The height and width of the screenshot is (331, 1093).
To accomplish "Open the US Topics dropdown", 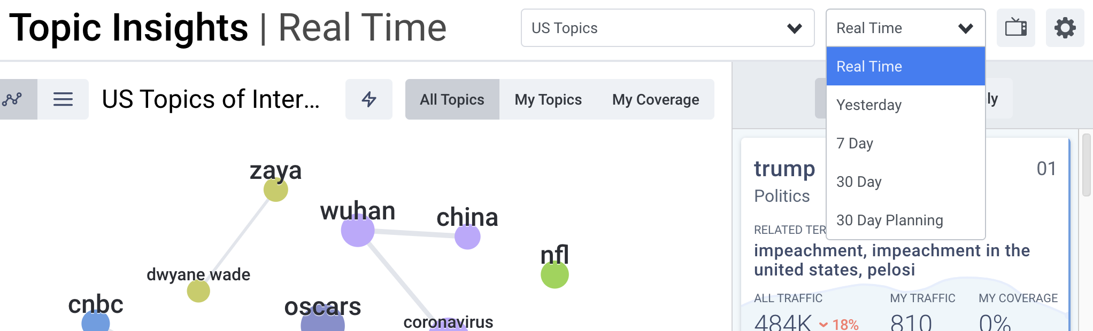I will (x=666, y=28).
